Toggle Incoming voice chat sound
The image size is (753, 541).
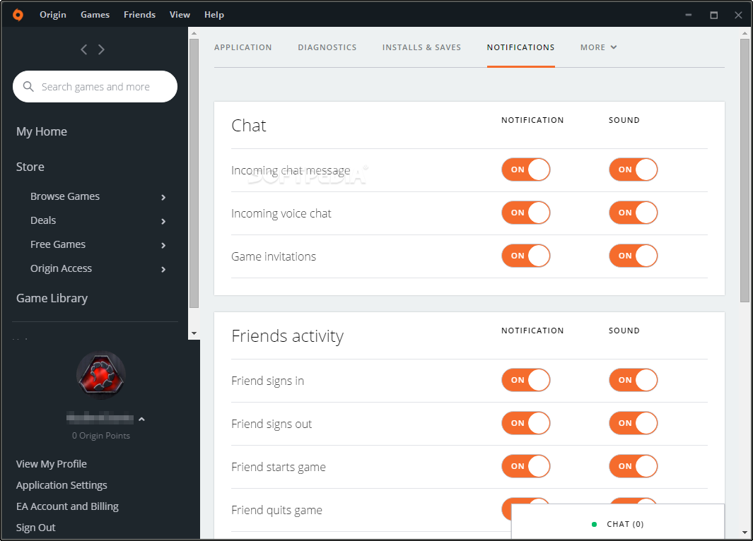coord(633,213)
